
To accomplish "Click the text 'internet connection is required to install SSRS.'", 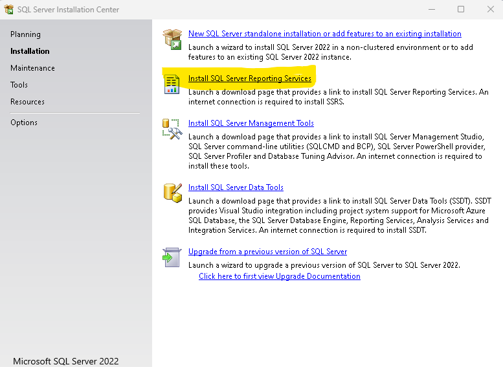I will [266, 102].
